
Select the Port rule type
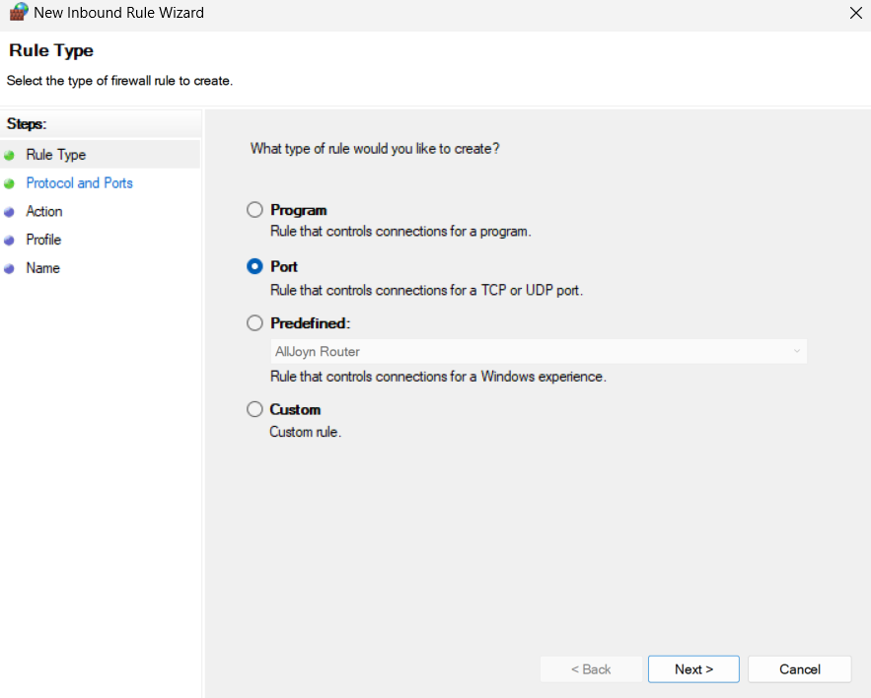[x=254, y=266]
